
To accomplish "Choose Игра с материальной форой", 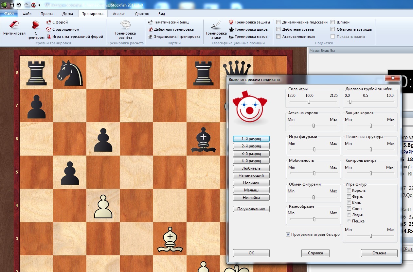I will [x=75, y=37].
